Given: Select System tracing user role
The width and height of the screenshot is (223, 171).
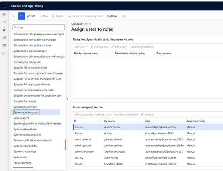Looking at the screenshot, I should coord(25,151).
